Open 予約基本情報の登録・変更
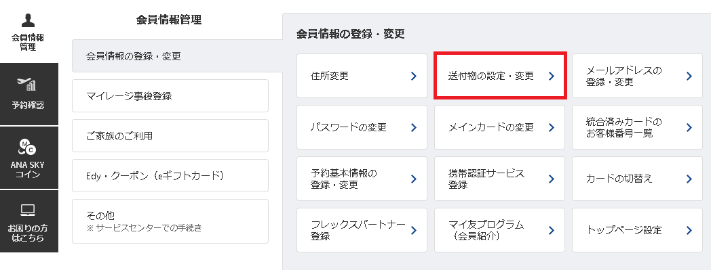The height and width of the screenshot is (270, 711). tap(362, 179)
